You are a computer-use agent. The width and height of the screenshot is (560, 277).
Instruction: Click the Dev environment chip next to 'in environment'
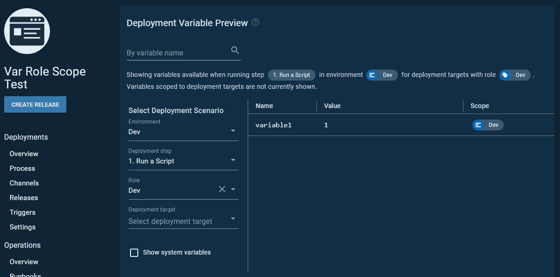382,75
